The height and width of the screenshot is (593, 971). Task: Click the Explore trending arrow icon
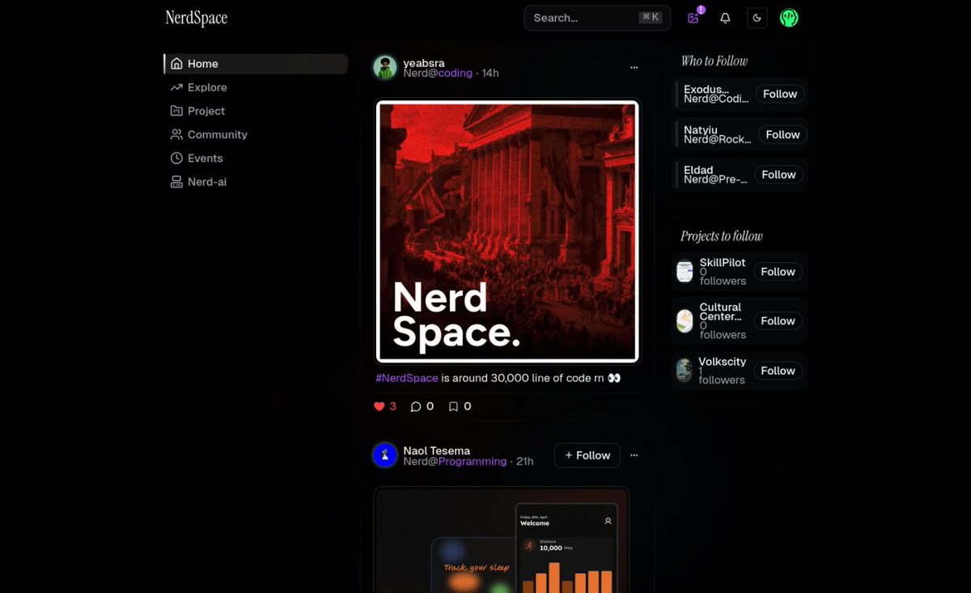(x=176, y=87)
